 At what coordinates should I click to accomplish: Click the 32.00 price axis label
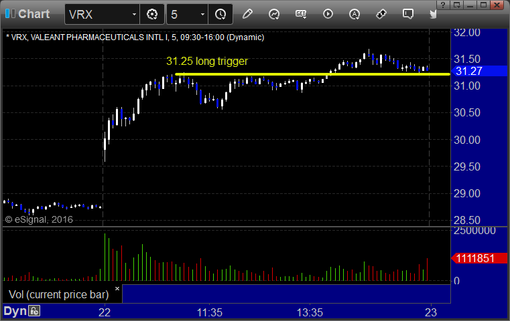(466, 33)
